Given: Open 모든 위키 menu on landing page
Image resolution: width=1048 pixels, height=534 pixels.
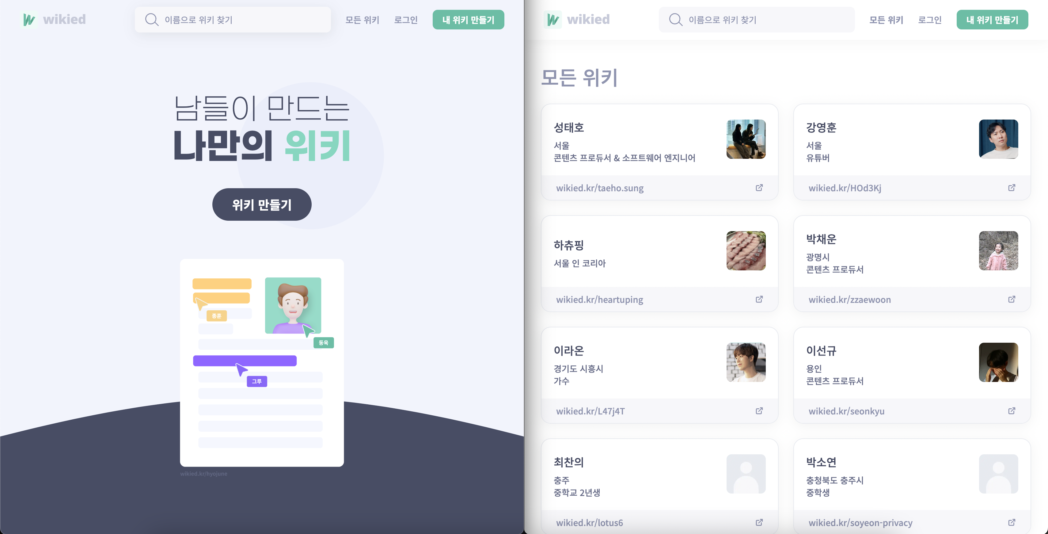Looking at the screenshot, I should [362, 20].
